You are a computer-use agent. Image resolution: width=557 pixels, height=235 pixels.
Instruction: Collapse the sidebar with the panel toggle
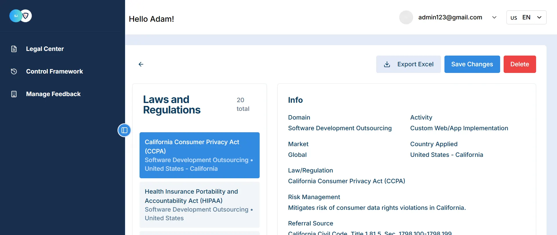pyautogui.click(x=124, y=130)
